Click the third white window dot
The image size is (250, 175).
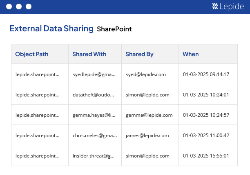pos(28,7)
